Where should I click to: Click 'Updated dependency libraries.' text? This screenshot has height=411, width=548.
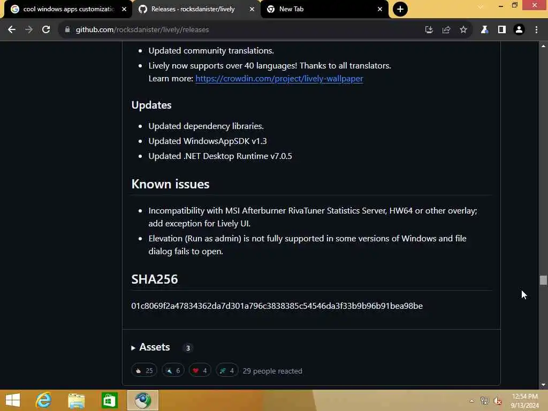pyautogui.click(x=206, y=126)
